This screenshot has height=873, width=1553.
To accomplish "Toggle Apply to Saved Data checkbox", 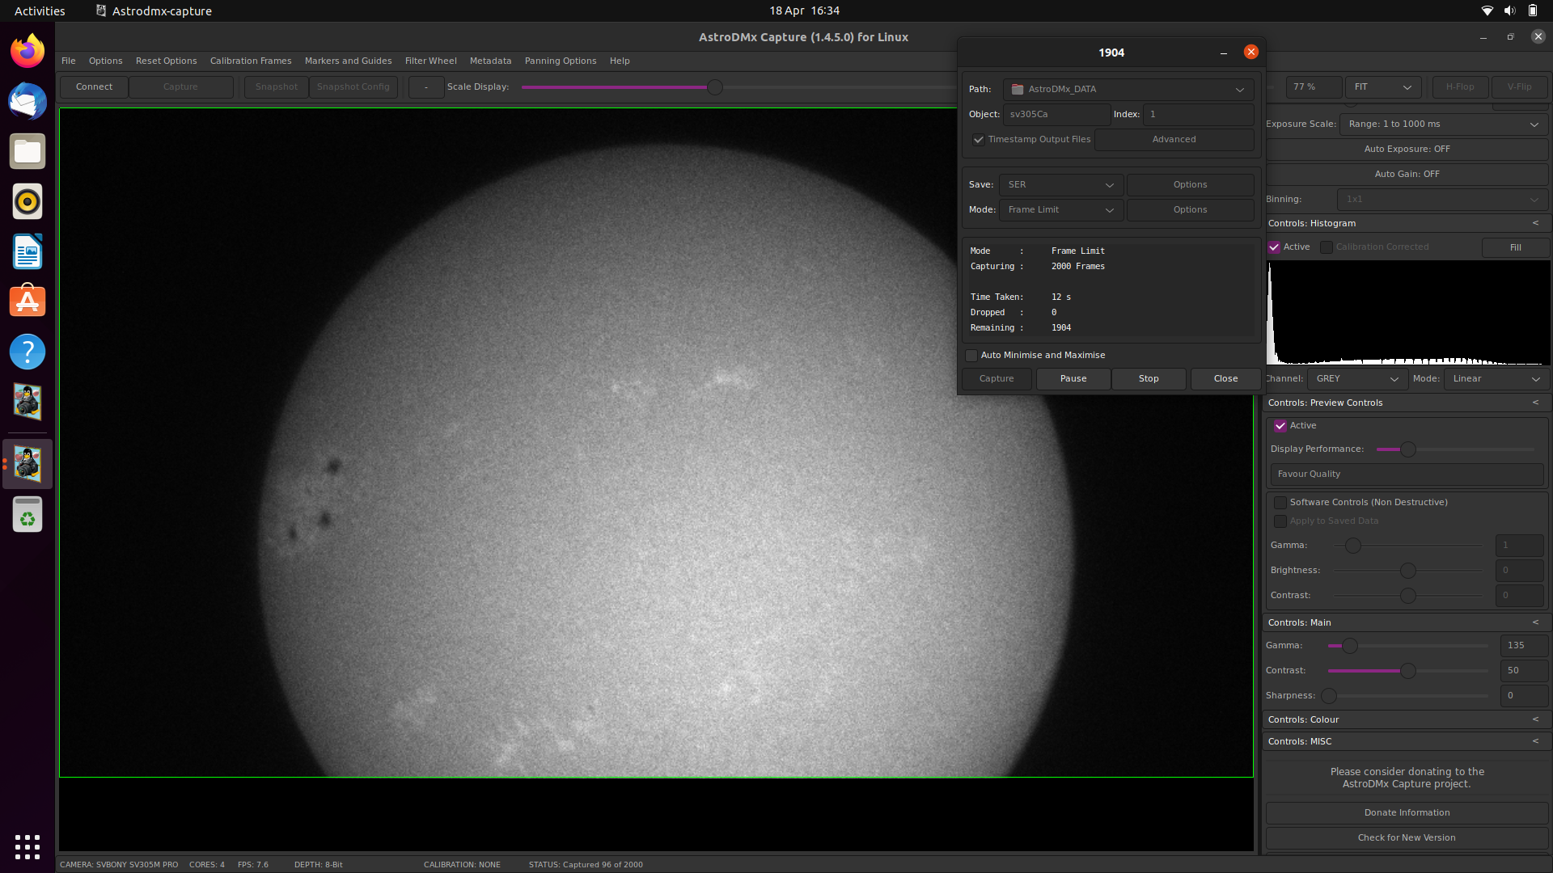I will tap(1280, 521).
